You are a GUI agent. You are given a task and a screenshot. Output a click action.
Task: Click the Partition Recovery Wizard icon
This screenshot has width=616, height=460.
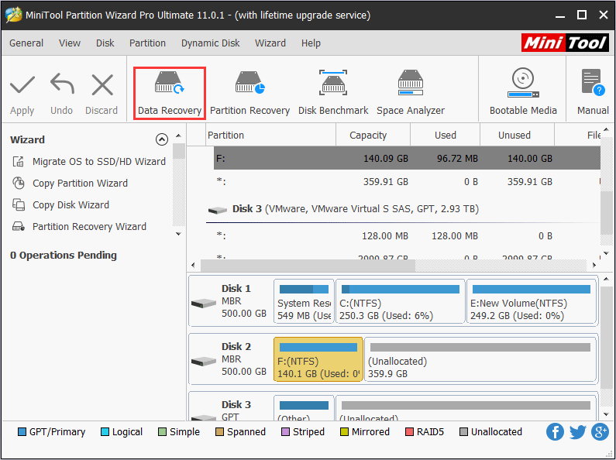coord(19,226)
